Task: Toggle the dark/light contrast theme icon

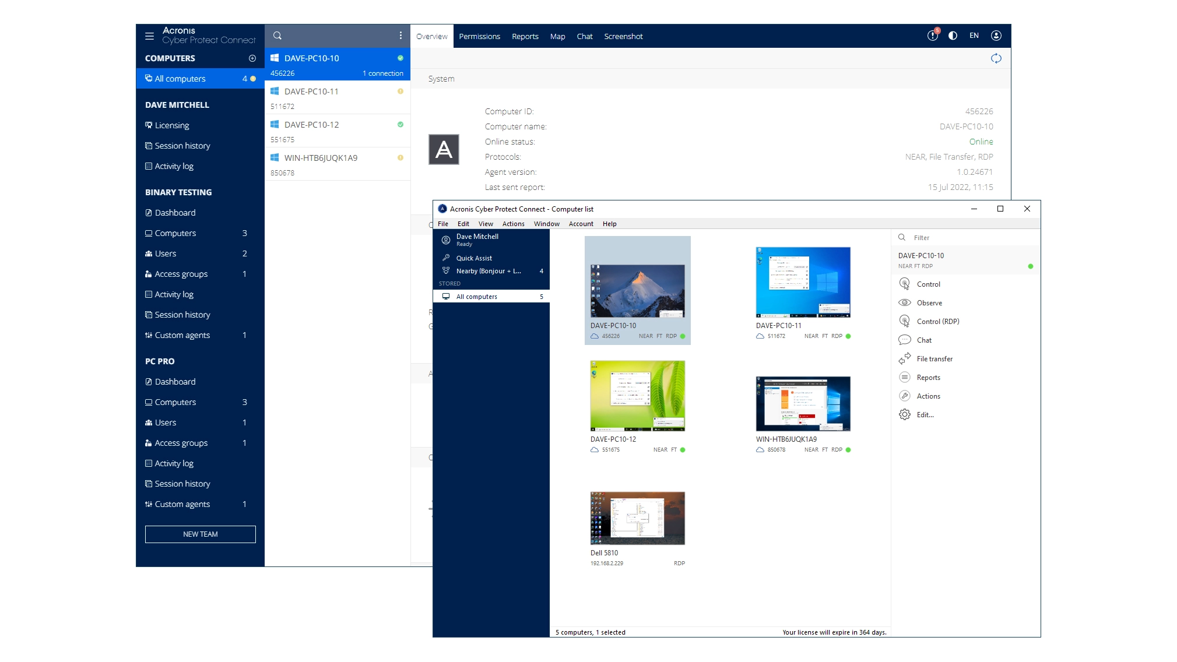Action: (x=953, y=36)
